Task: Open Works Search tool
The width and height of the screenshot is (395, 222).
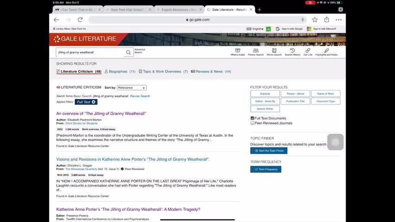Action: [274, 51]
